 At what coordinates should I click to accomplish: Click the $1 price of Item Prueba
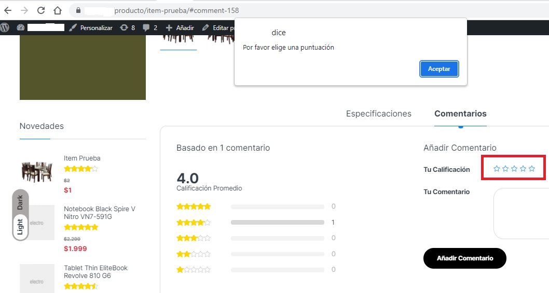(x=67, y=191)
